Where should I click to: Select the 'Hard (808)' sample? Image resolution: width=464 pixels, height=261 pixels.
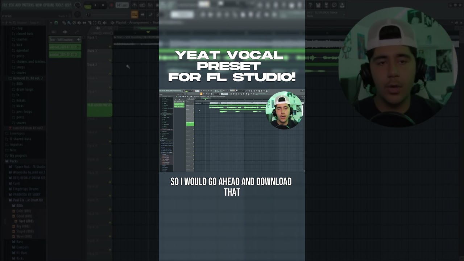(24, 221)
